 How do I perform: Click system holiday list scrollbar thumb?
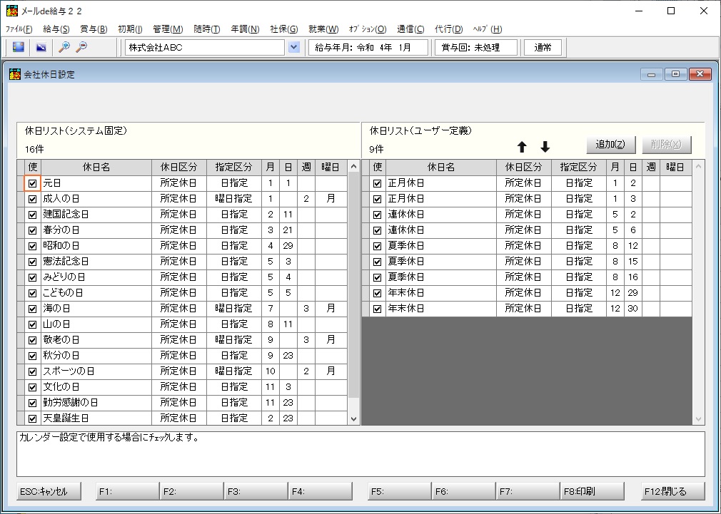[353, 284]
